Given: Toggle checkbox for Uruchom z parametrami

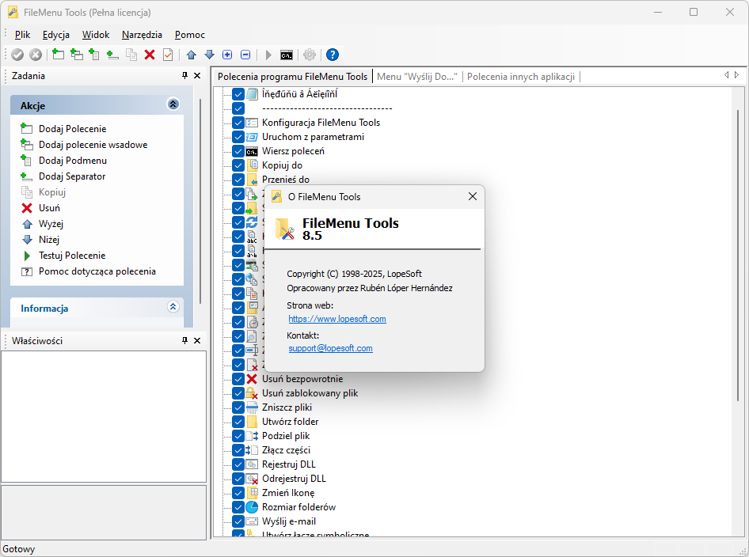Looking at the screenshot, I should pos(238,137).
